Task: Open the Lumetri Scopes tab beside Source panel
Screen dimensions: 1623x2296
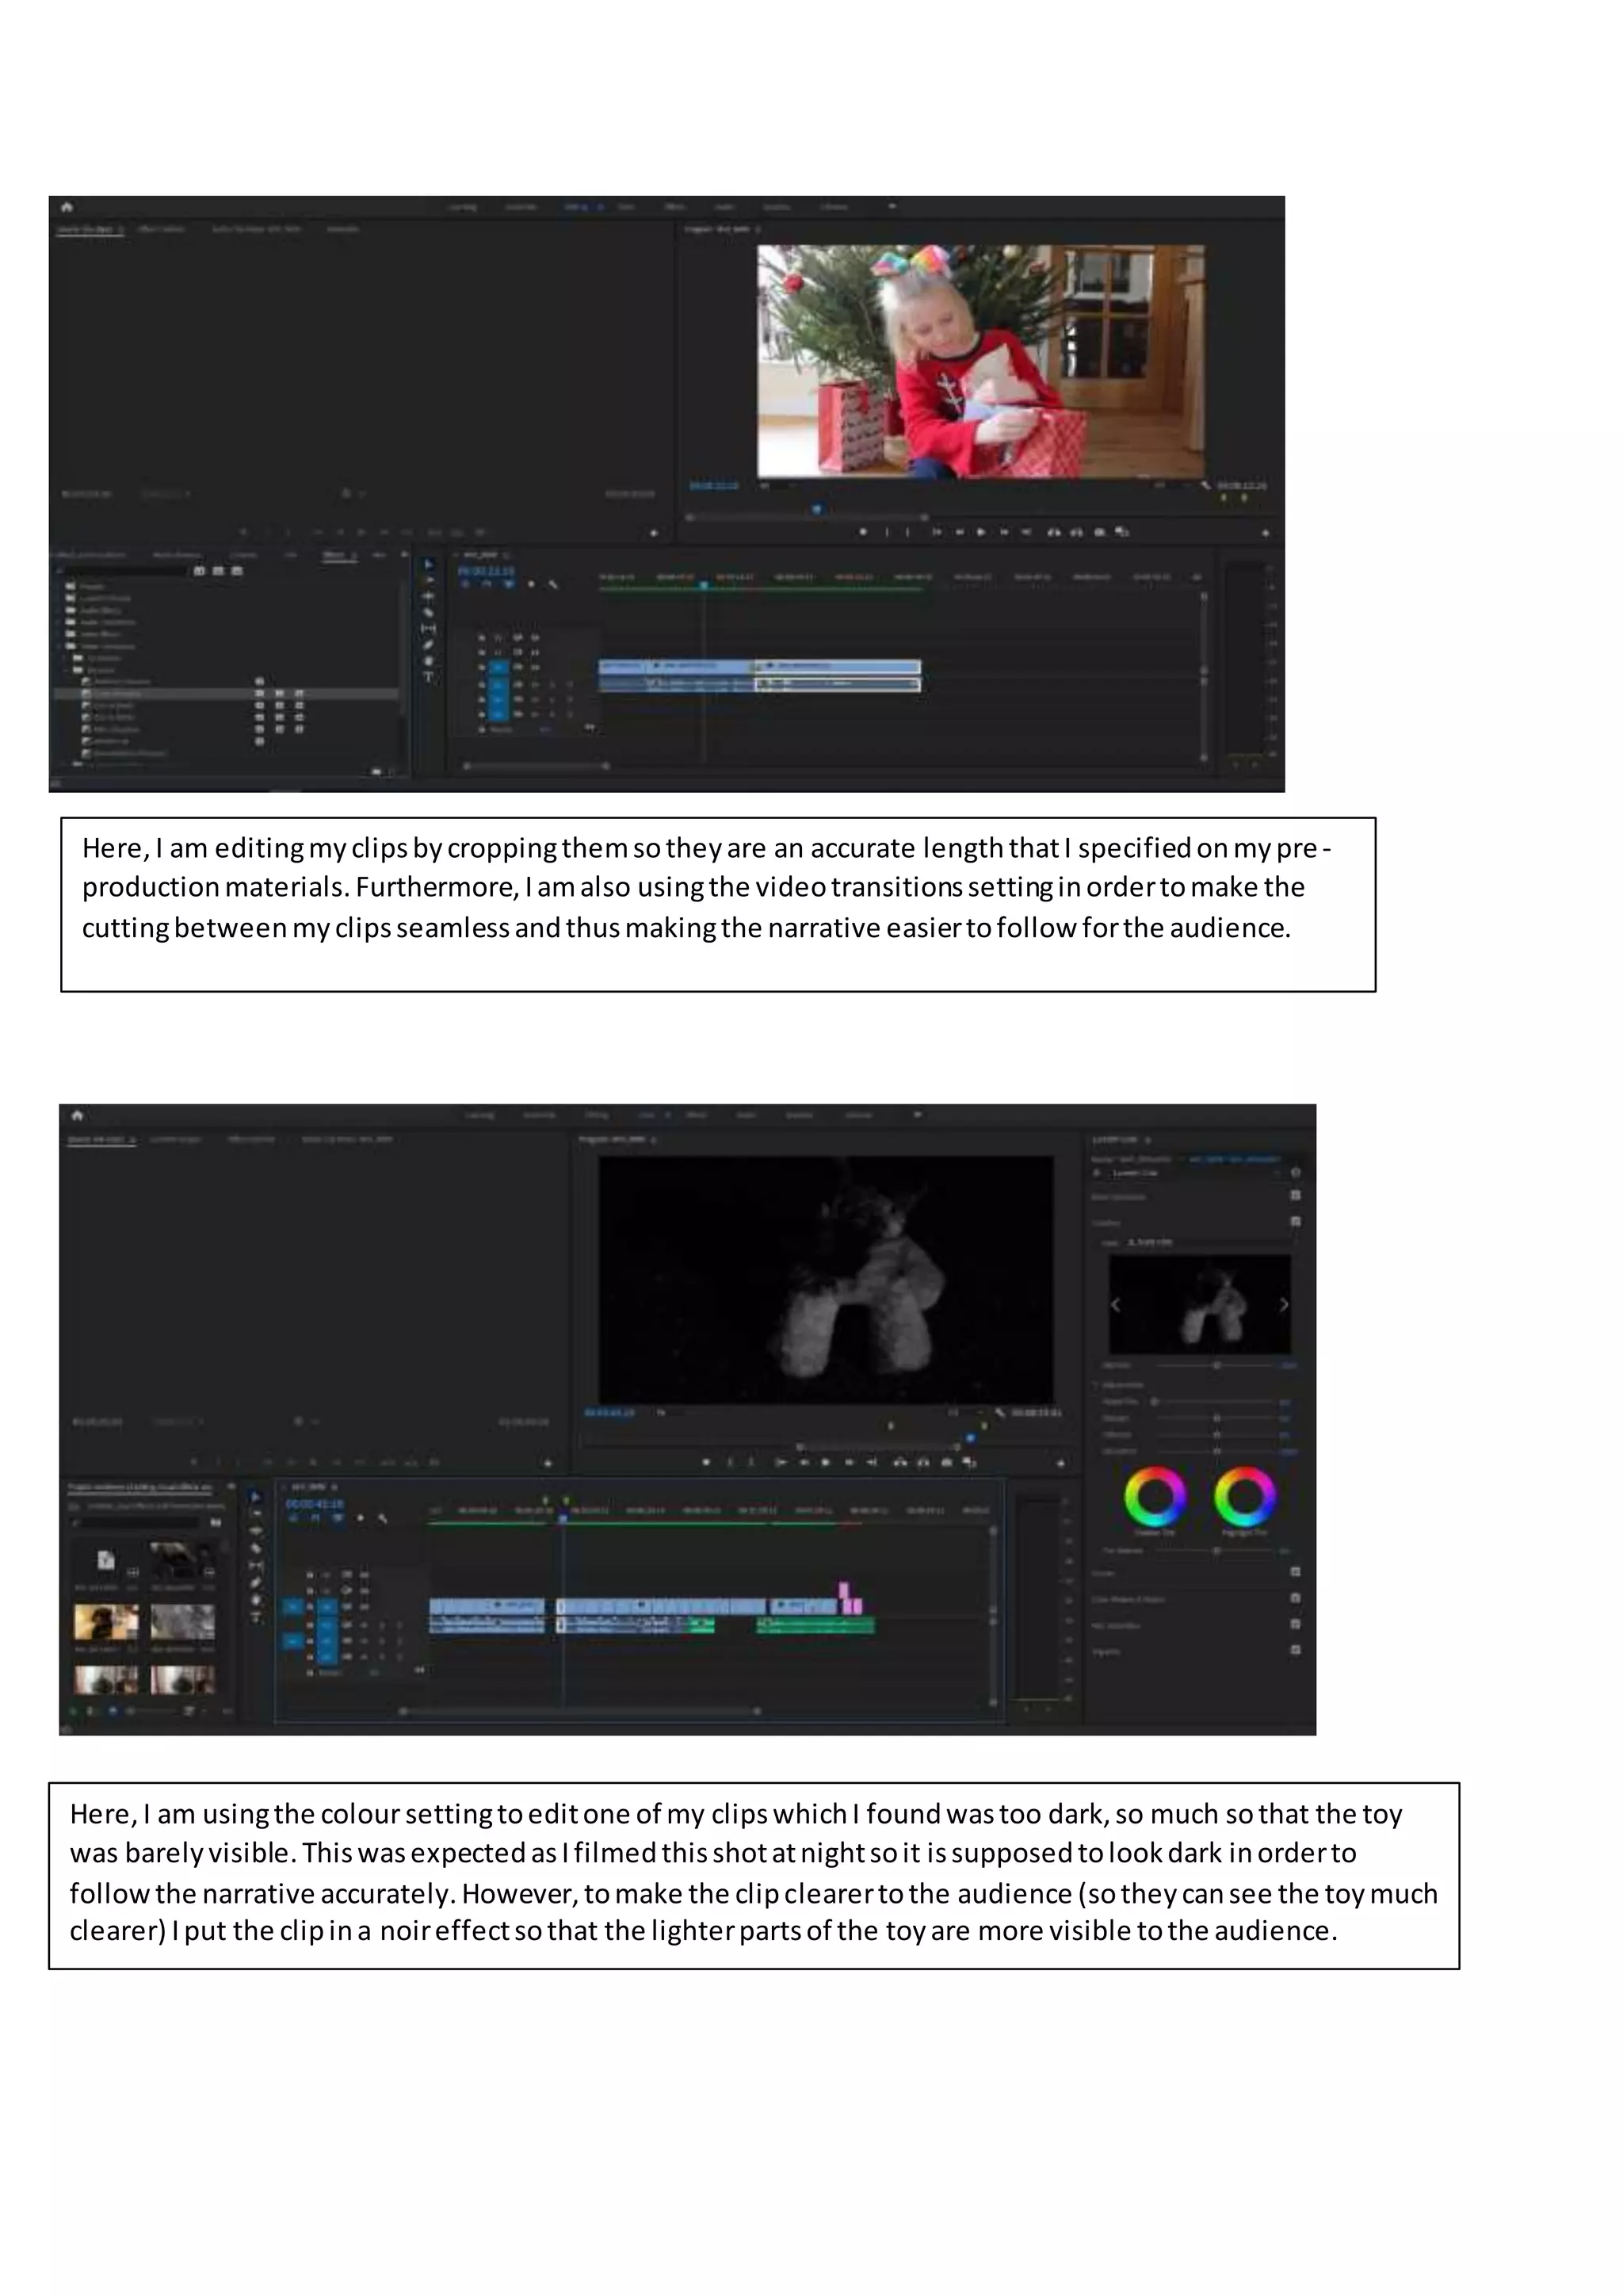Action: point(175,1139)
